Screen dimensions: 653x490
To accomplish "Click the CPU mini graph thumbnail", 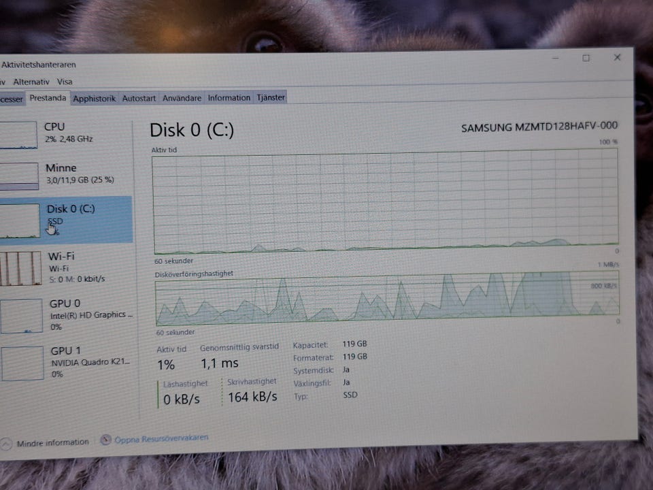I will tap(18, 135).
